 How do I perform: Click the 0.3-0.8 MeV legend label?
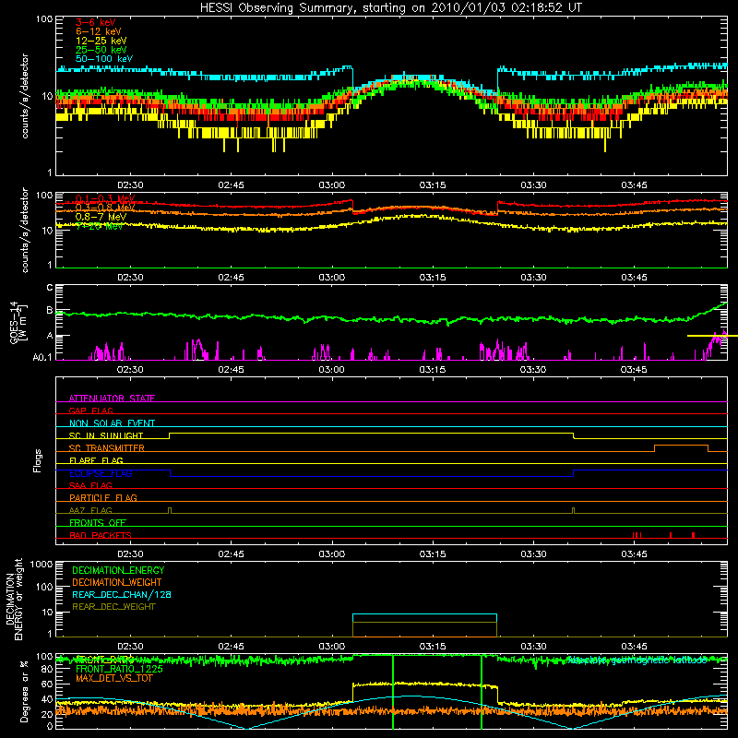coord(105,208)
